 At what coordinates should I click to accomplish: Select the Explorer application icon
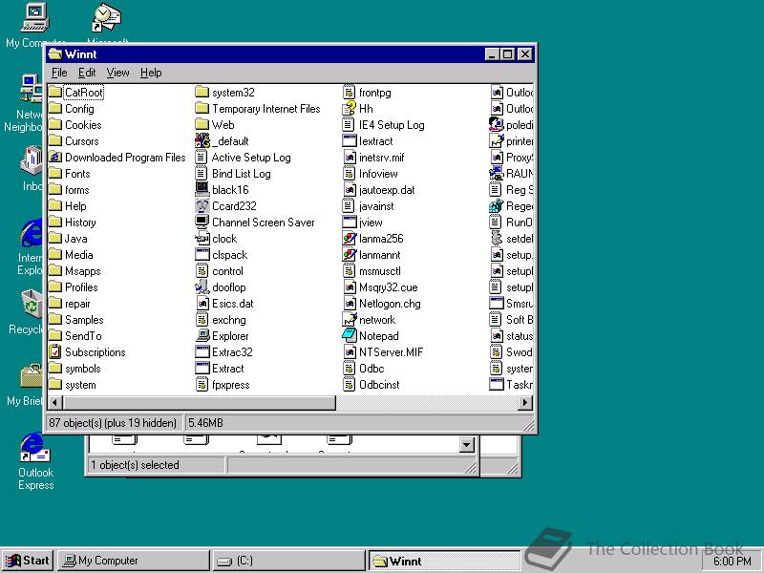tap(202, 336)
